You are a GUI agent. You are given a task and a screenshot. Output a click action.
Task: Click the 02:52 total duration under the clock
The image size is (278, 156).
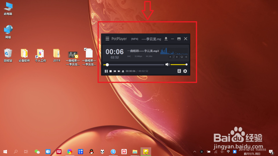click(x=115, y=57)
